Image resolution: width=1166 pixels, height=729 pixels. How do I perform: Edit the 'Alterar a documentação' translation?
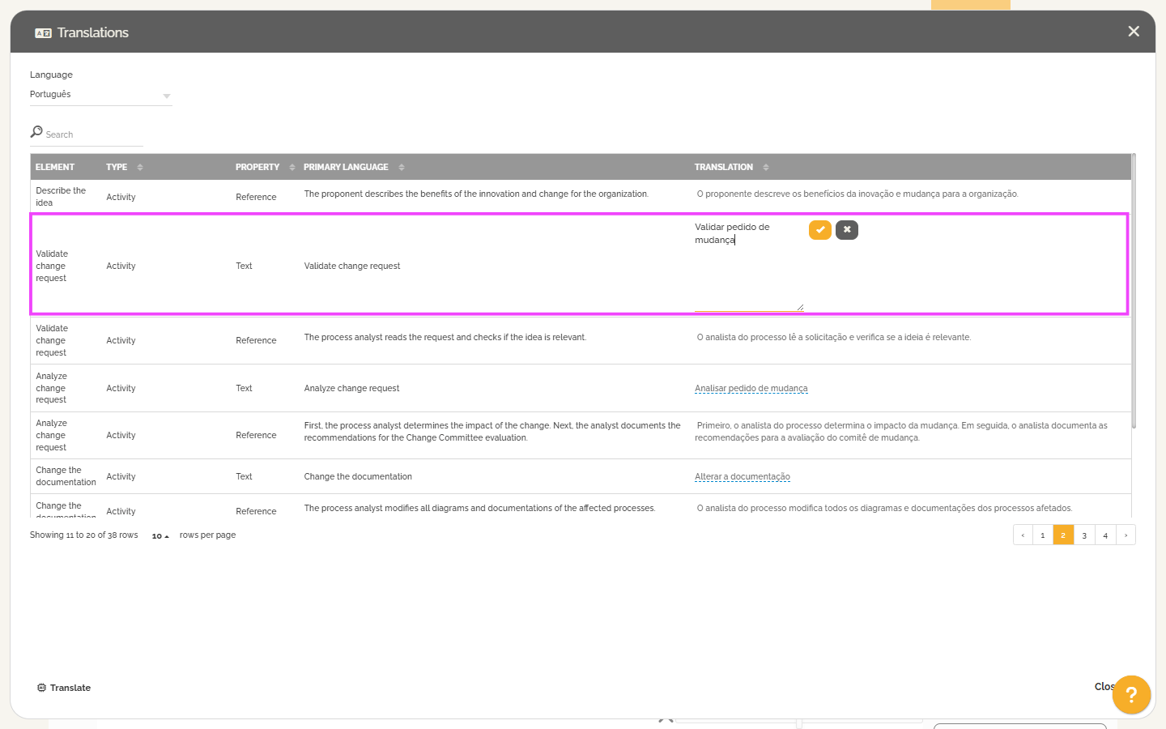click(742, 477)
